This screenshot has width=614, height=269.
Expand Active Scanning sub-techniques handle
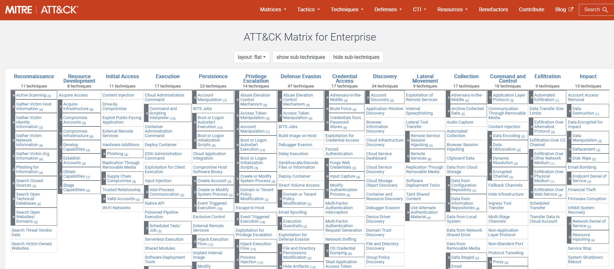[x=13, y=95]
